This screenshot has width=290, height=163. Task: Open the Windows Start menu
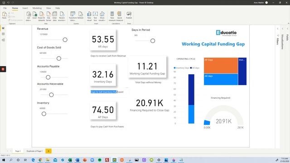click(x=3, y=160)
